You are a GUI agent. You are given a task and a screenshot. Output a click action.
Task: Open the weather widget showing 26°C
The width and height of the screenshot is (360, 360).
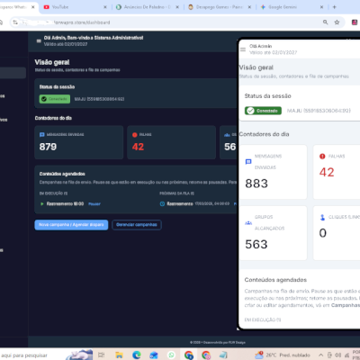point(283,355)
